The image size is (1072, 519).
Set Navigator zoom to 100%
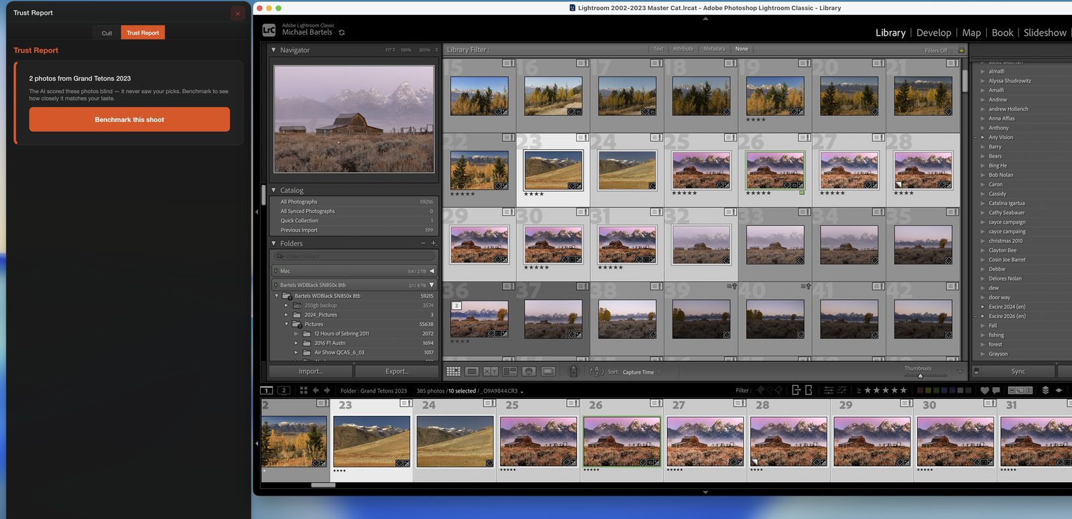[406, 50]
